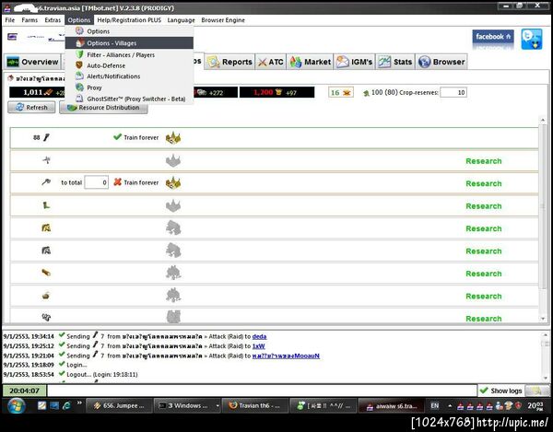Open the 'MooauN' raid target link
This screenshot has width=553, height=432.
coord(286,356)
